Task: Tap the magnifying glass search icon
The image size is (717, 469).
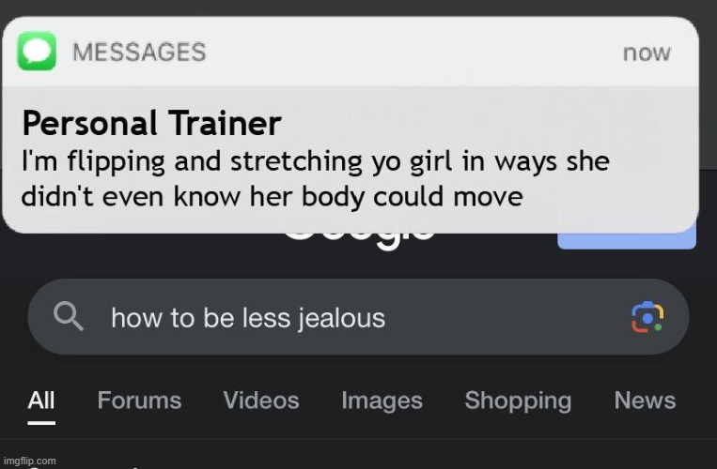Action: tap(69, 316)
